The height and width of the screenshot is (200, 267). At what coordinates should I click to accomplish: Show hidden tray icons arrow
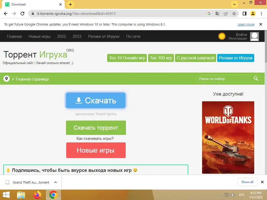[220, 195]
